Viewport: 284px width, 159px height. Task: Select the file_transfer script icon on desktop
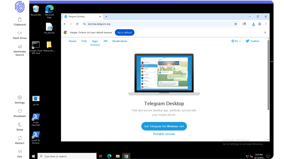(x=49, y=28)
